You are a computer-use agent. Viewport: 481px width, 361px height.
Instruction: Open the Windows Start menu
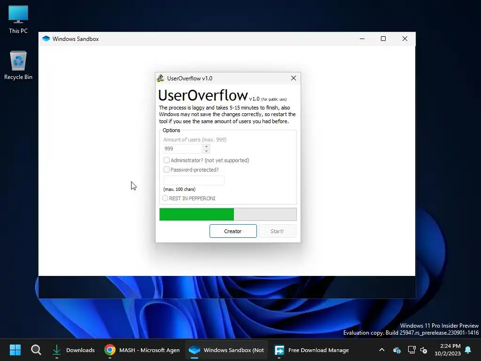click(x=15, y=350)
